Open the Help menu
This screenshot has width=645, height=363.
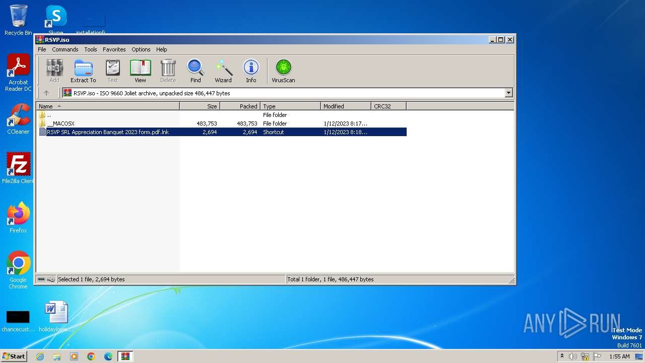[161, 49]
